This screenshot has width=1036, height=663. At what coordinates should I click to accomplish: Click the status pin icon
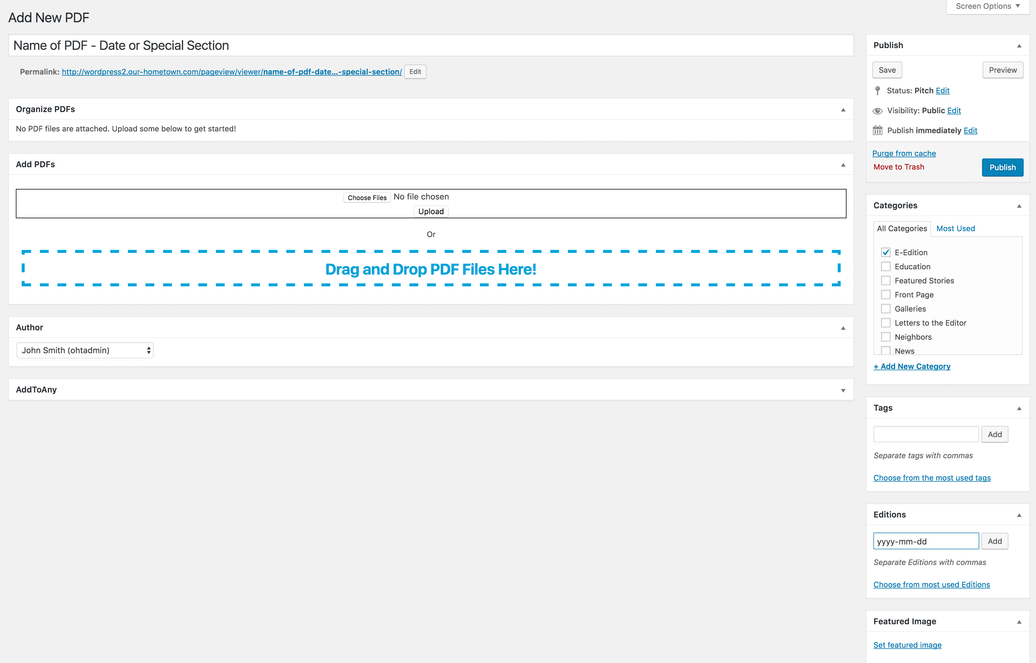click(x=877, y=90)
